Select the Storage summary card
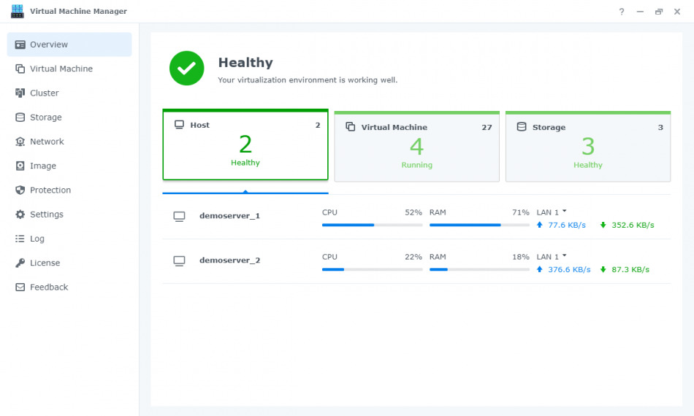 [x=588, y=147]
